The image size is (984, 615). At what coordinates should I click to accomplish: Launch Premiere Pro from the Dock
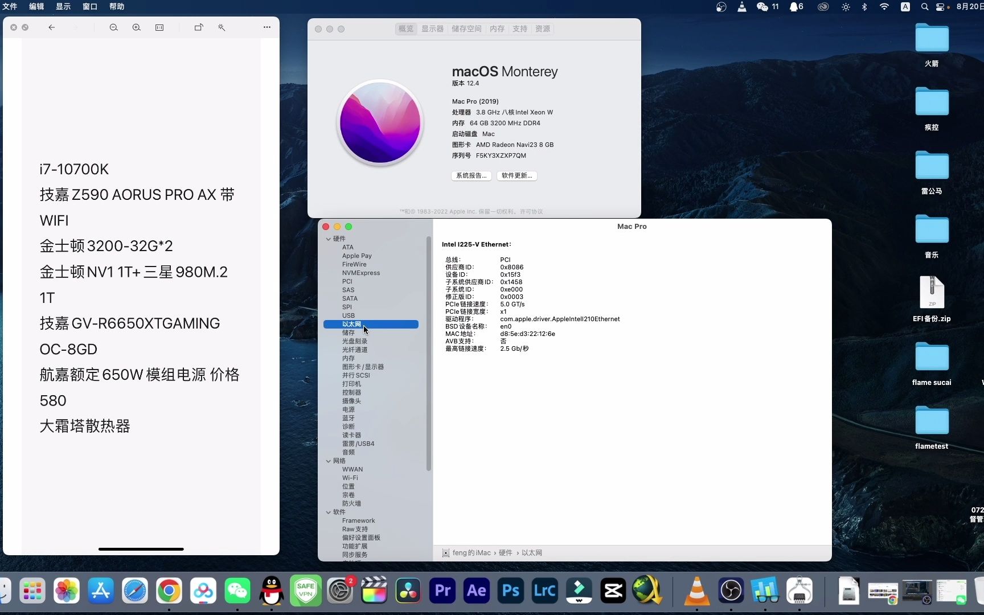point(442,591)
